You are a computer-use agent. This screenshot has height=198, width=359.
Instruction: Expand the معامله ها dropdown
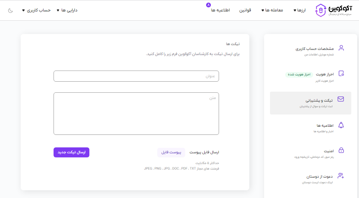coord(272,10)
